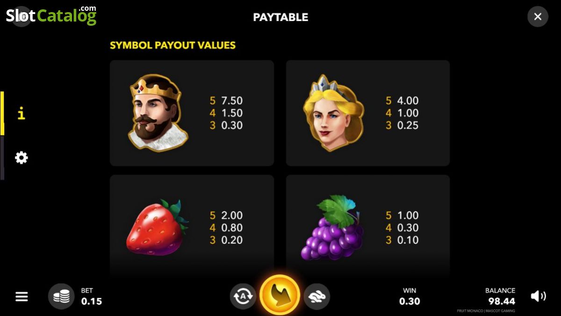Click the win amount 0.30
Viewport: 561px width, 316px height.
click(410, 302)
